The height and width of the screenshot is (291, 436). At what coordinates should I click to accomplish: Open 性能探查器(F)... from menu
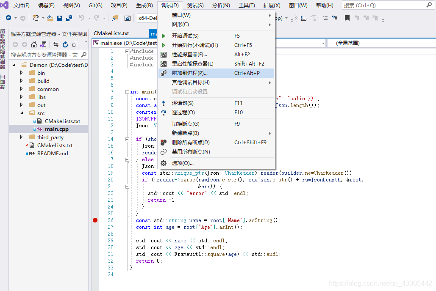[x=217, y=55]
